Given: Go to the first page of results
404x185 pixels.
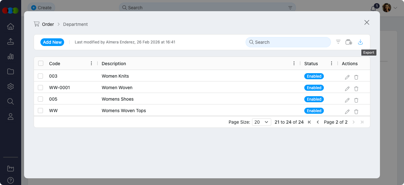Looking at the screenshot, I should [309, 122].
